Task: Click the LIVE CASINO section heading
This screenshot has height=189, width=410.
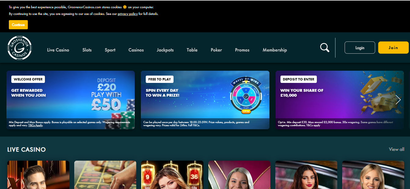Action: (27, 150)
